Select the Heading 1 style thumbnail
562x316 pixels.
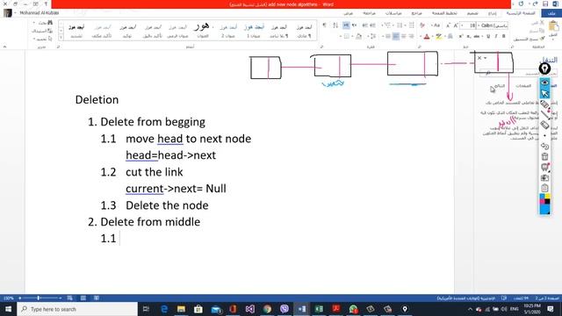tap(254, 31)
